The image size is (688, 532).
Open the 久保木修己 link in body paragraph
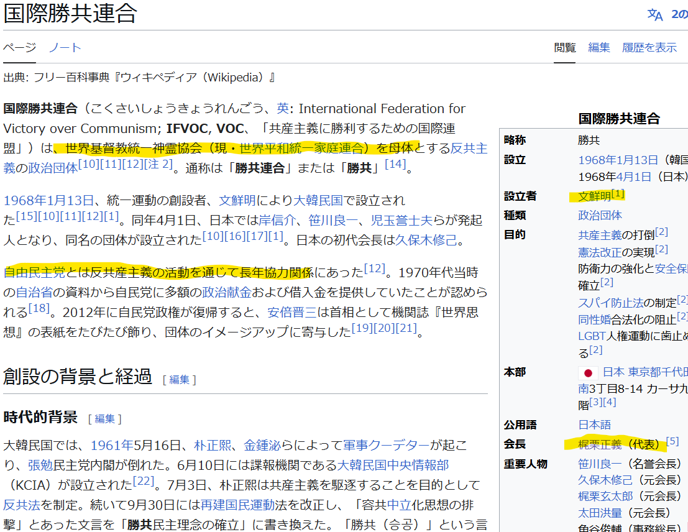[426, 240]
